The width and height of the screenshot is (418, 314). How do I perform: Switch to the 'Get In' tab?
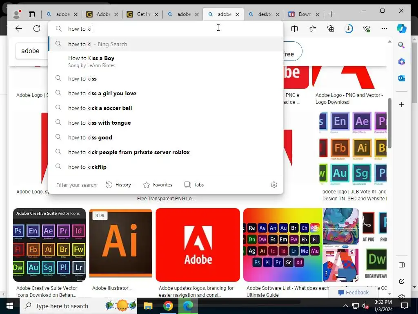[x=142, y=14]
